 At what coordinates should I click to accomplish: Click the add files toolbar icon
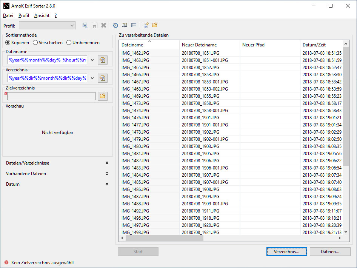point(146,25)
